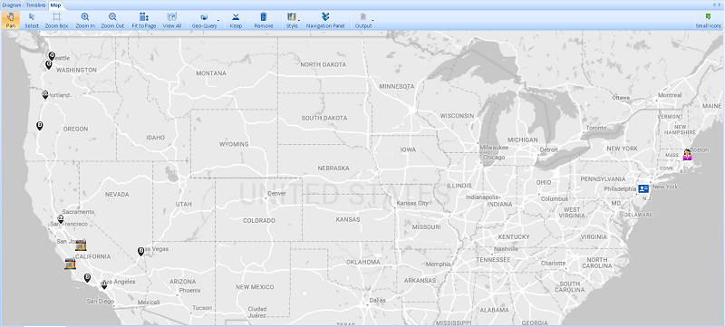Click the View All button
The image size is (725, 327).
[172, 20]
